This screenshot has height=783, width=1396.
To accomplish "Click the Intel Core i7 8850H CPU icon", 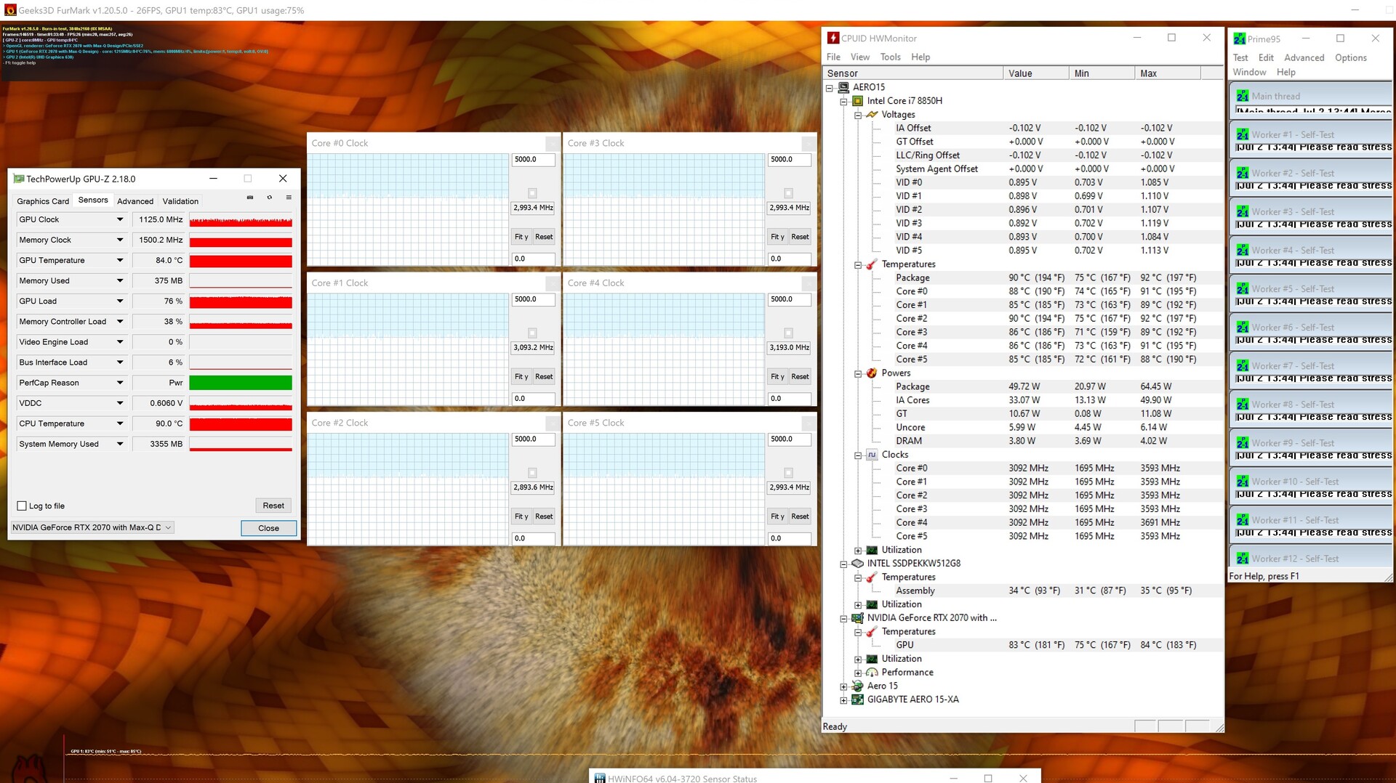I will pyautogui.click(x=858, y=101).
